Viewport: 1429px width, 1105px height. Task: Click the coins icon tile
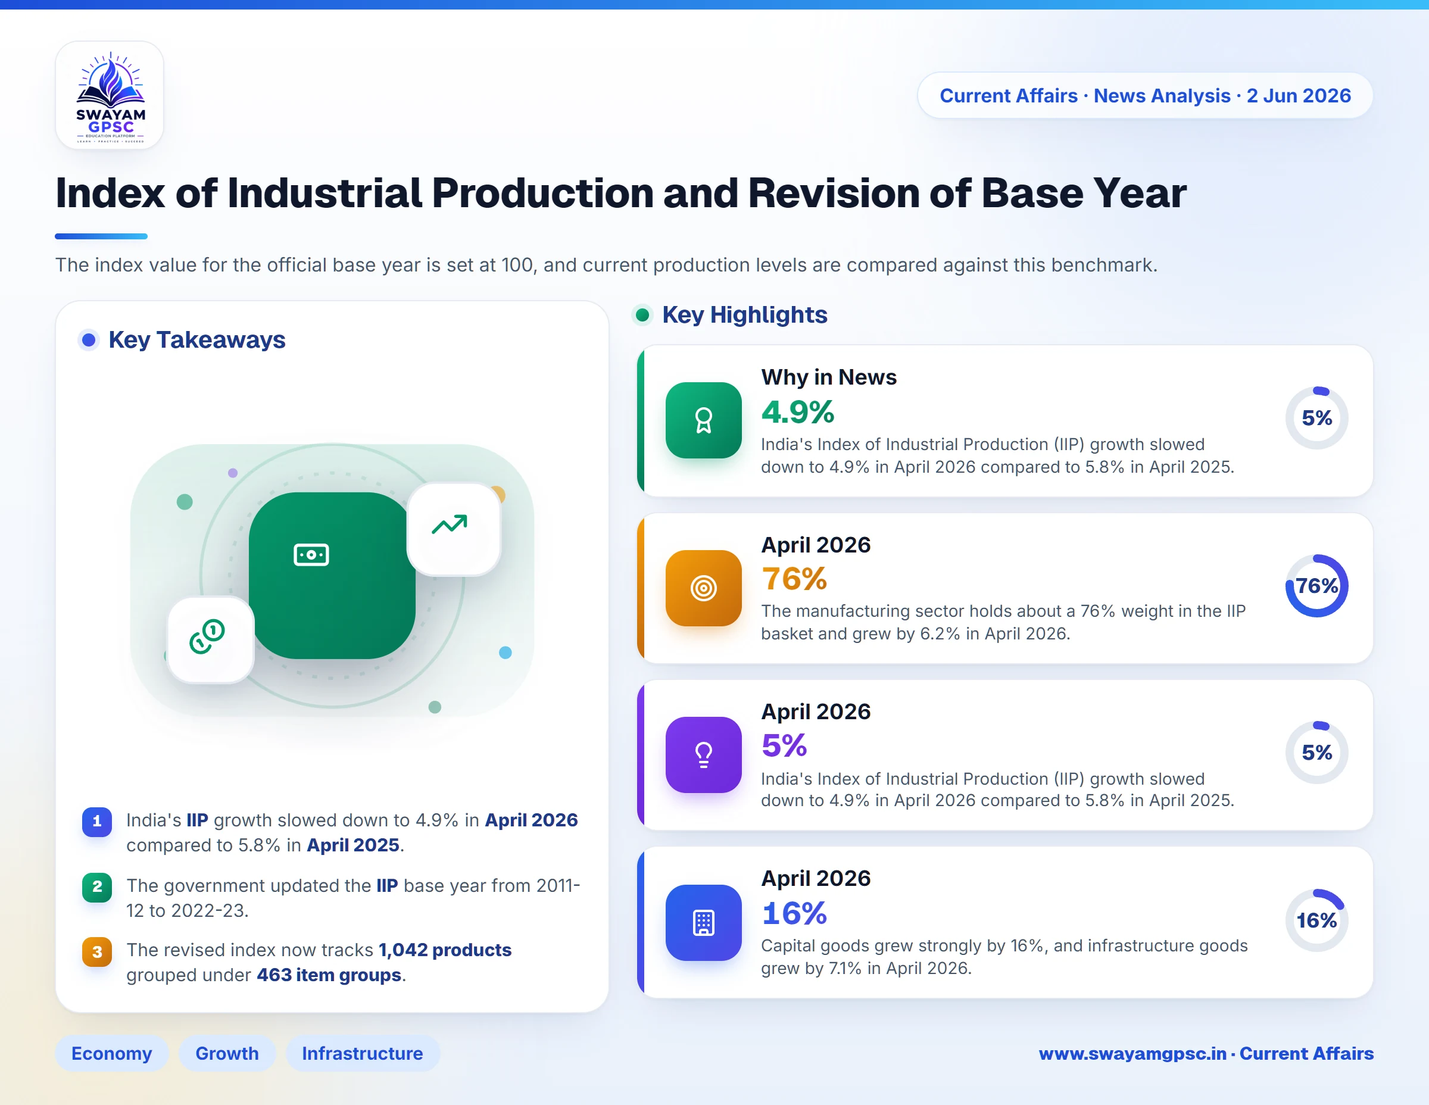[x=210, y=639]
